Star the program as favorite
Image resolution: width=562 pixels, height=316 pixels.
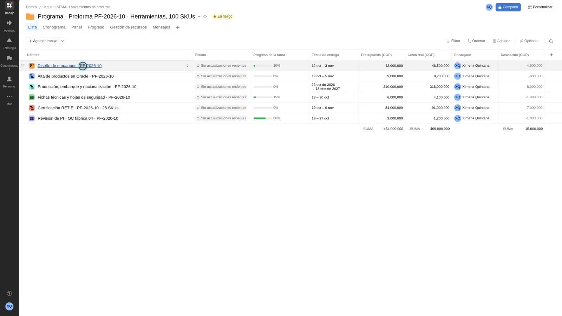[205, 17]
